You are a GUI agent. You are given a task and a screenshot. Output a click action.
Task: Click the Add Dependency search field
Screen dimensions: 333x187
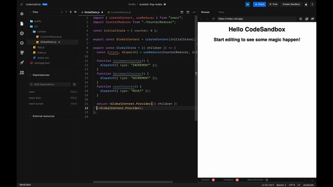tap(50, 84)
